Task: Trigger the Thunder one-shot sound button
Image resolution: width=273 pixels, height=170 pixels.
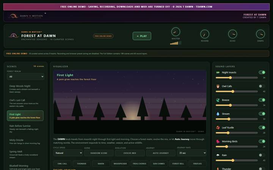Action: (x=82, y=164)
